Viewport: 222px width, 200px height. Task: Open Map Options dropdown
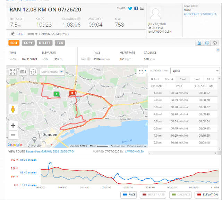coord(52,72)
